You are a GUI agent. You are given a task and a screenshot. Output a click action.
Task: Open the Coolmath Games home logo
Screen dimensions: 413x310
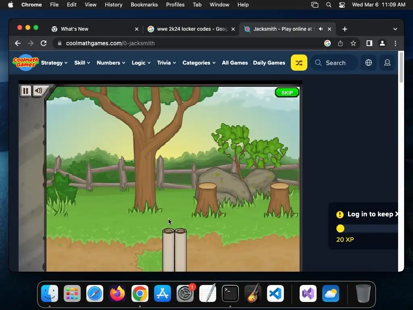(x=25, y=63)
